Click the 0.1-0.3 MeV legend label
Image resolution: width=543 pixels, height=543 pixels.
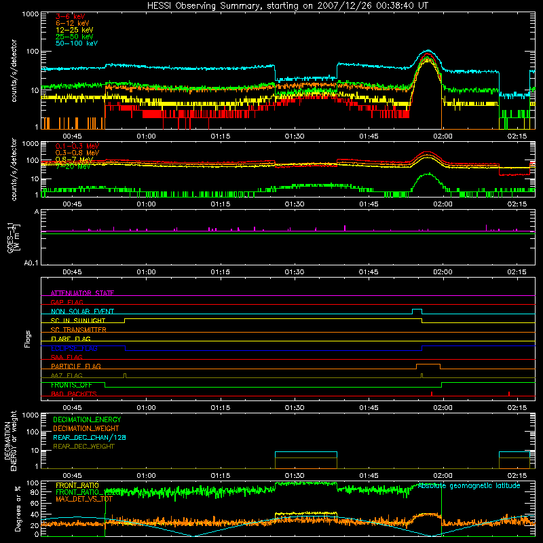tap(77, 146)
